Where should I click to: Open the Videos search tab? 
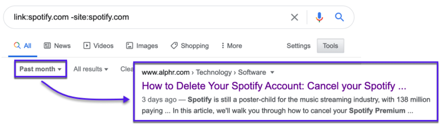click(103, 46)
